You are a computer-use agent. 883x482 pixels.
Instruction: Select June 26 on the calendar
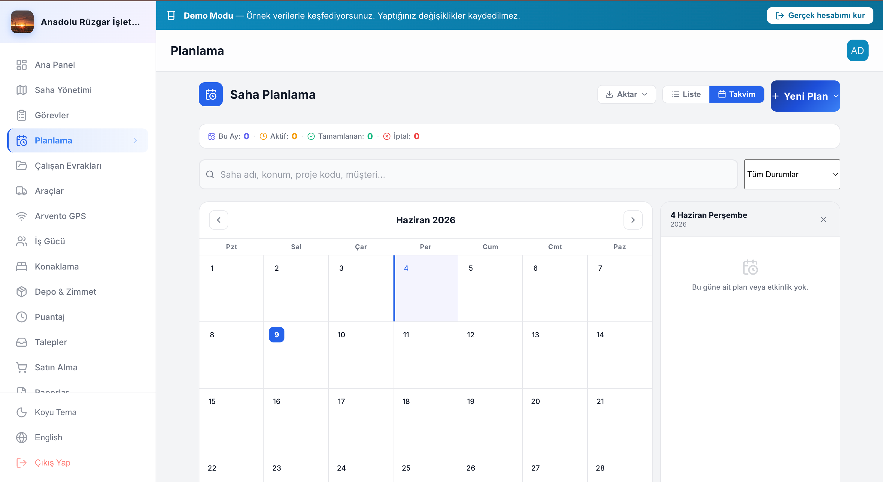(x=490, y=468)
